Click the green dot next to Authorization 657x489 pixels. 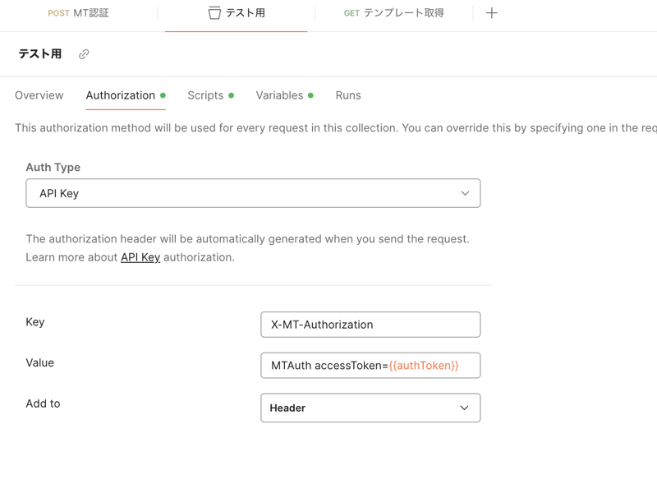point(163,95)
